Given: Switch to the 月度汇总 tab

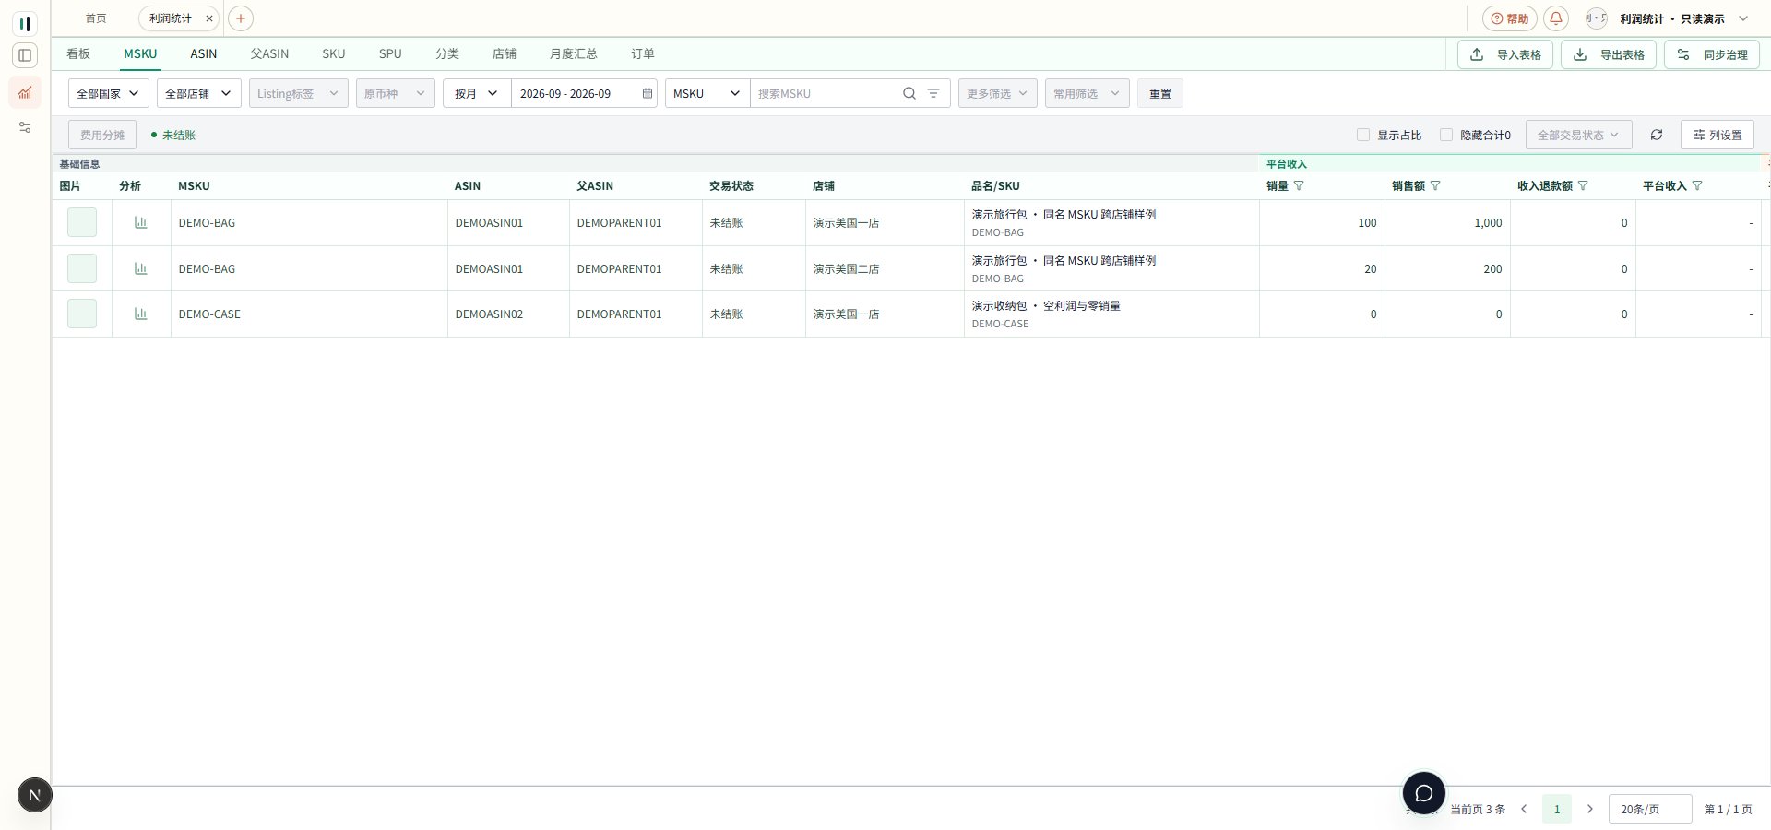Looking at the screenshot, I should [574, 53].
